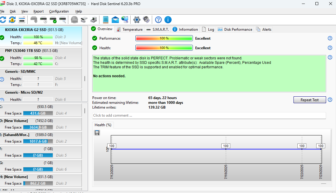This screenshot has height=193, width=336.
Task: Select the Health (%) chart tab
Action: [103, 125]
